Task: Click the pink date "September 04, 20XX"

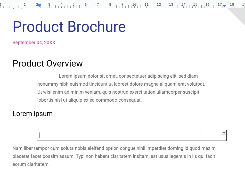Action: 34,43
